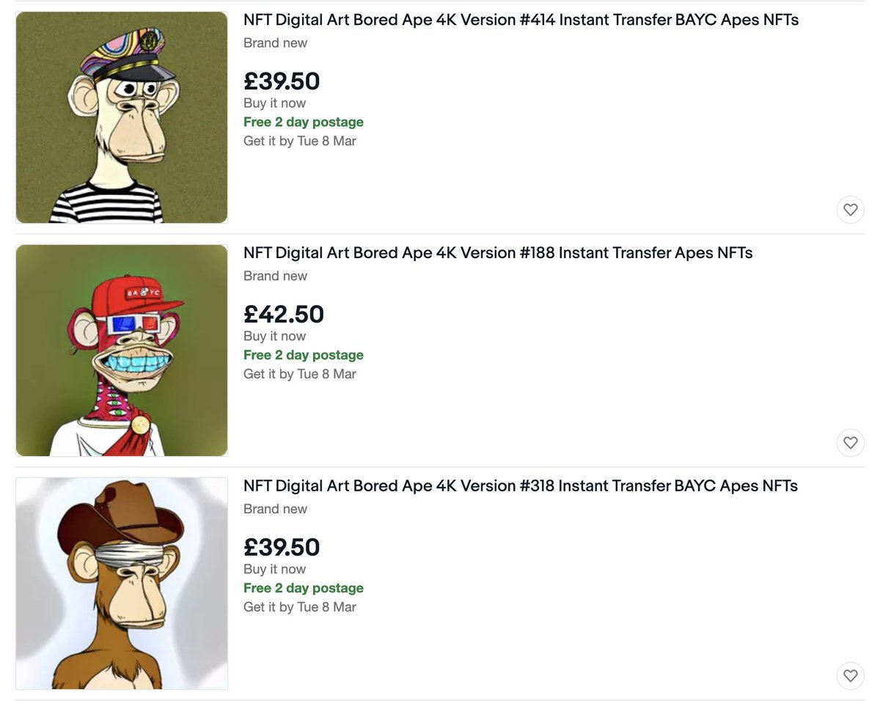The image size is (880, 701).
Task: Open listing title for Bored Ape #318
Action: 521,486
